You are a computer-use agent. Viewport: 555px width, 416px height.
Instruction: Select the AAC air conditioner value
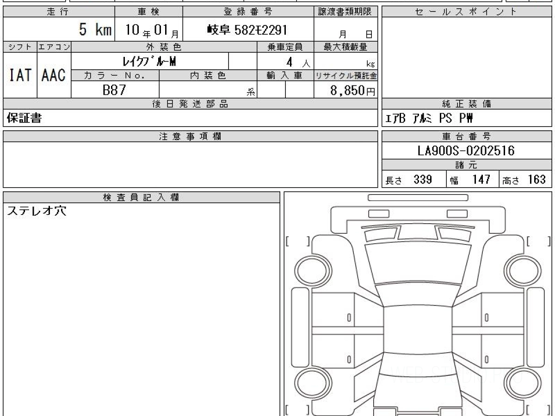[x=54, y=75]
